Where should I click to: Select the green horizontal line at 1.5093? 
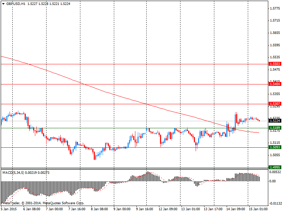tap(135, 147)
